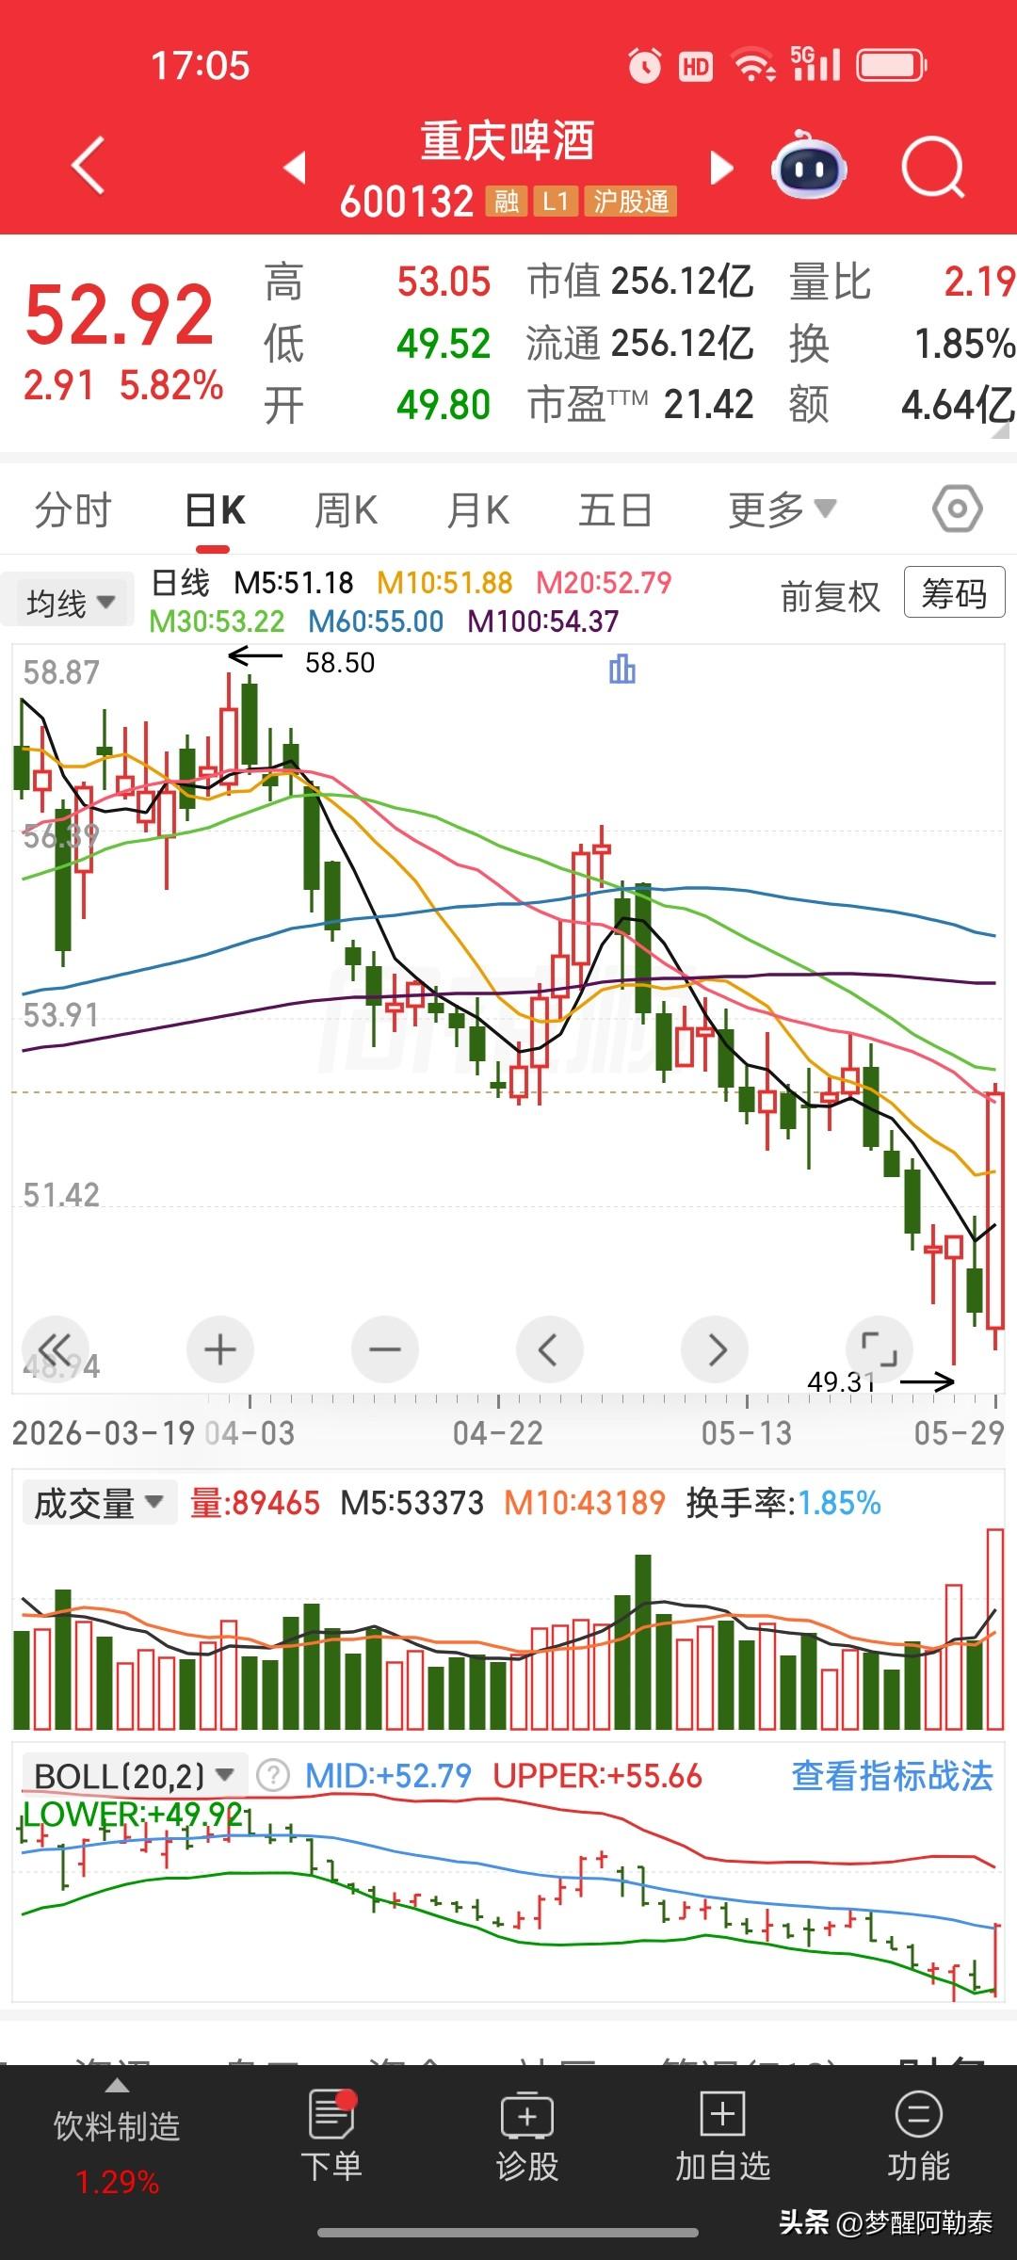Switch to 周K tab
The image size is (1017, 2260).
coord(346,509)
